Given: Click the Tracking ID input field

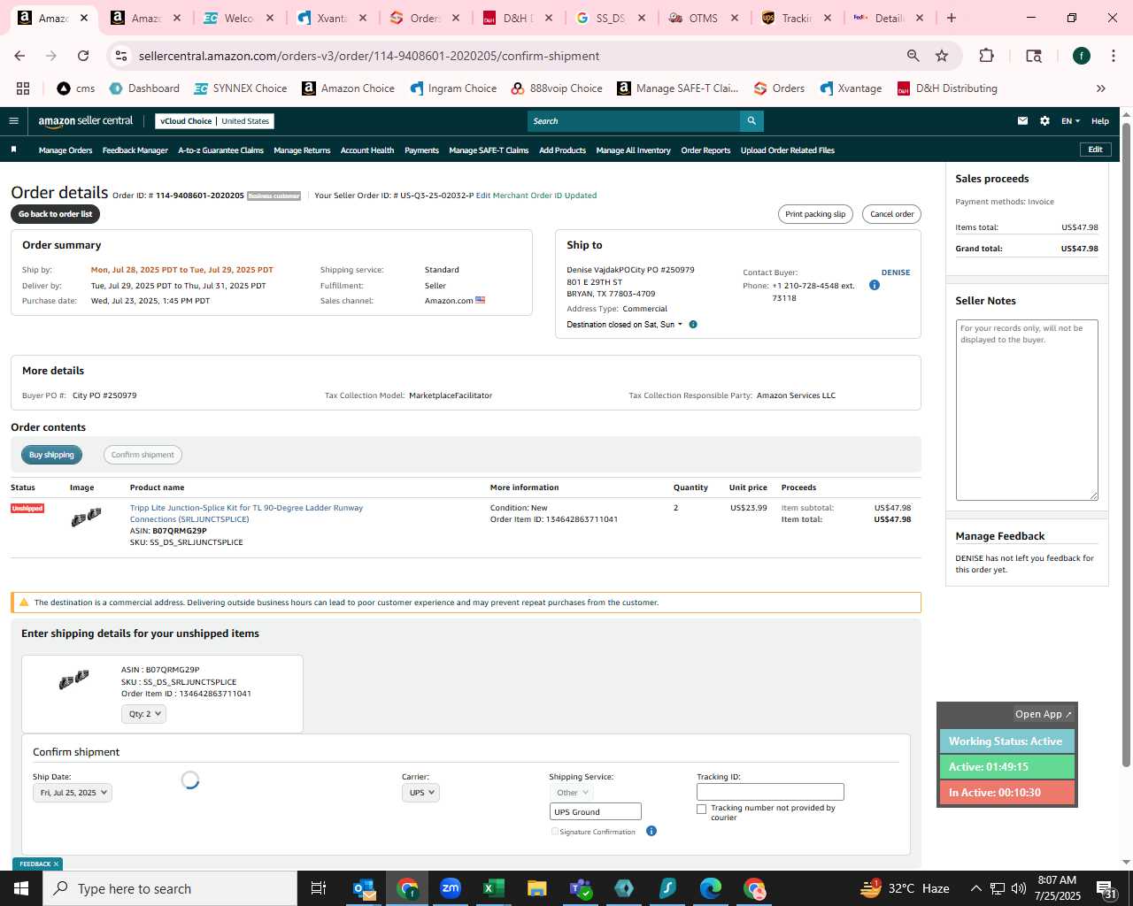Looking at the screenshot, I should pos(770,792).
